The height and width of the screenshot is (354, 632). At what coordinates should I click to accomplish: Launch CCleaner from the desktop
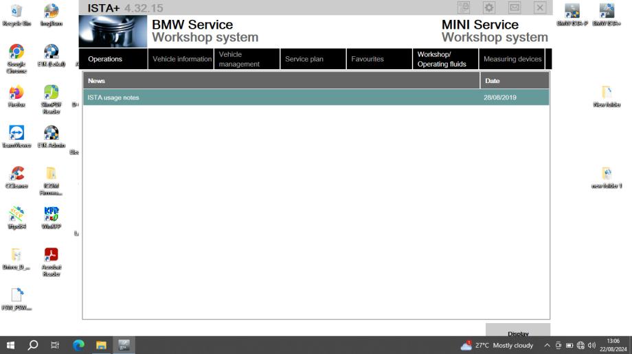coord(16,177)
